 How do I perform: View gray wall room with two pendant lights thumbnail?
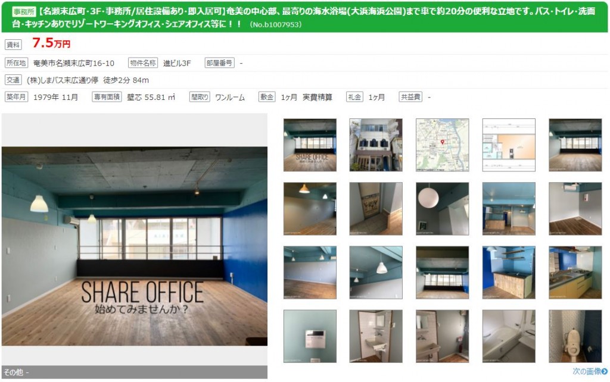[x=310, y=273]
